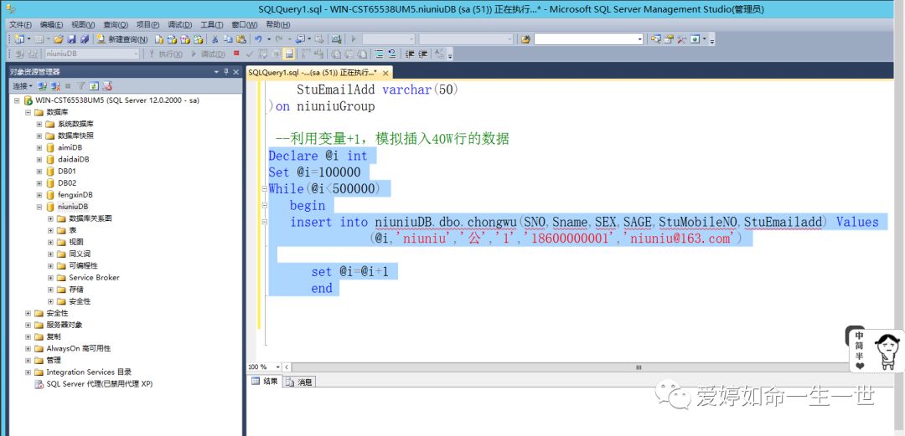
Task: Switch to the 消息 messages tab
Action: pyautogui.click(x=298, y=382)
